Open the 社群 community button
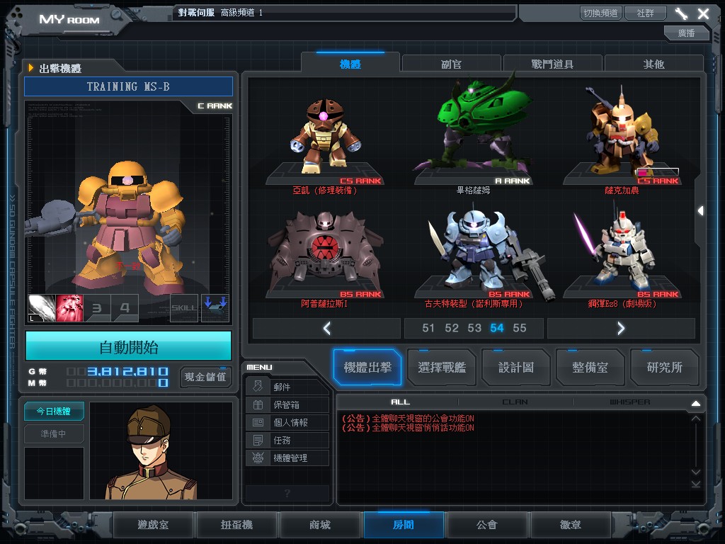 coord(646,13)
